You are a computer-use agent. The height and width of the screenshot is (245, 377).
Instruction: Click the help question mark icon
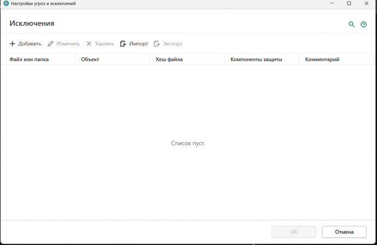pyautogui.click(x=364, y=25)
